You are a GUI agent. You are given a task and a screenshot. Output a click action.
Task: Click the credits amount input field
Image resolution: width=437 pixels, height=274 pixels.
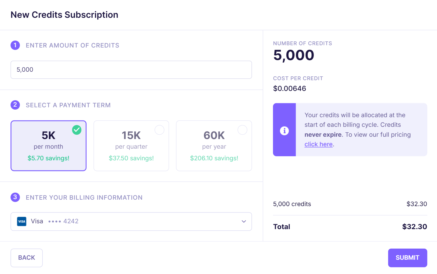tap(131, 70)
